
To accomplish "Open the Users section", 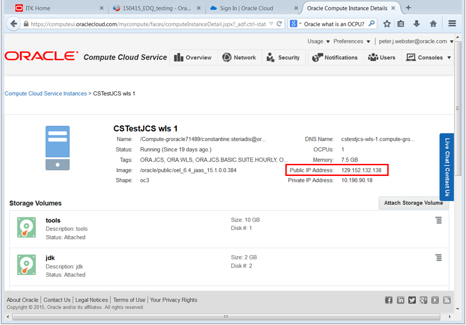I will point(381,57).
